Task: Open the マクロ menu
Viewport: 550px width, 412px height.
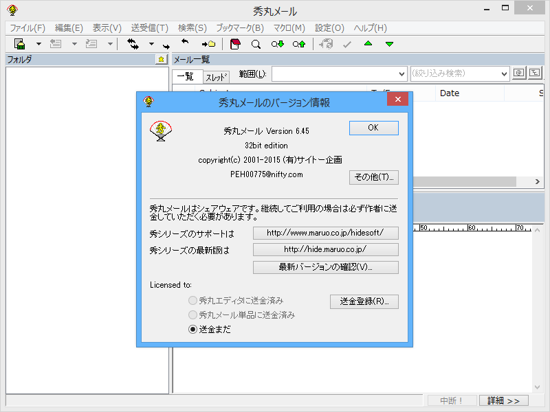Action: tap(287, 28)
